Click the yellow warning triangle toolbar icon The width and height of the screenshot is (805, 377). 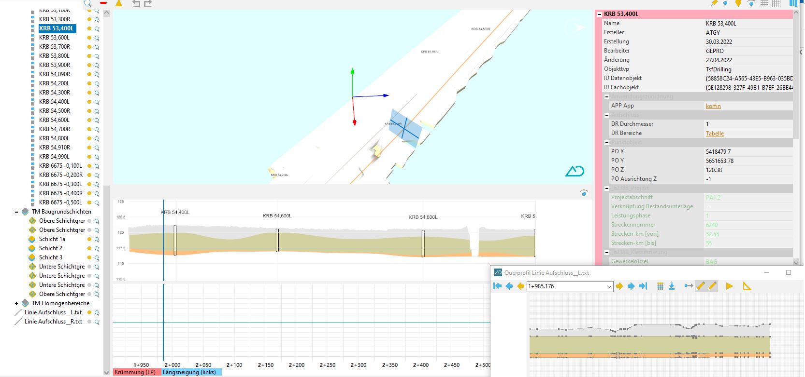click(x=119, y=3)
